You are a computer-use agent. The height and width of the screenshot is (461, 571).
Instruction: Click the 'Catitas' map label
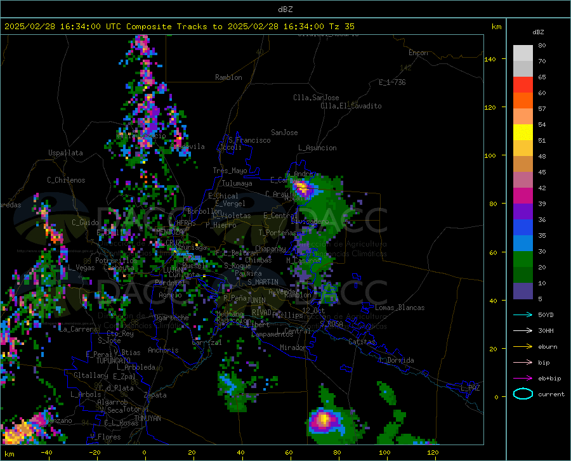pos(362,342)
